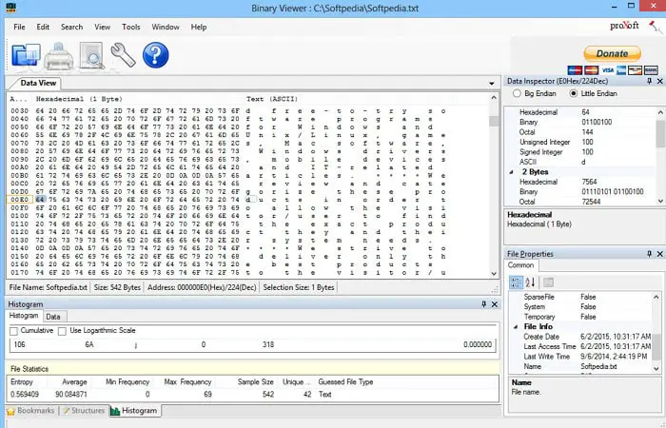Click the printer toolbar icon
Image resolution: width=666 pixels, height=428 pixels.
pyautogui.click(x=59, y=55)
